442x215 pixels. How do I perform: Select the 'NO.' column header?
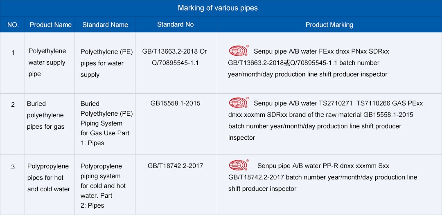pyautogui.click(x=13, y=25)
